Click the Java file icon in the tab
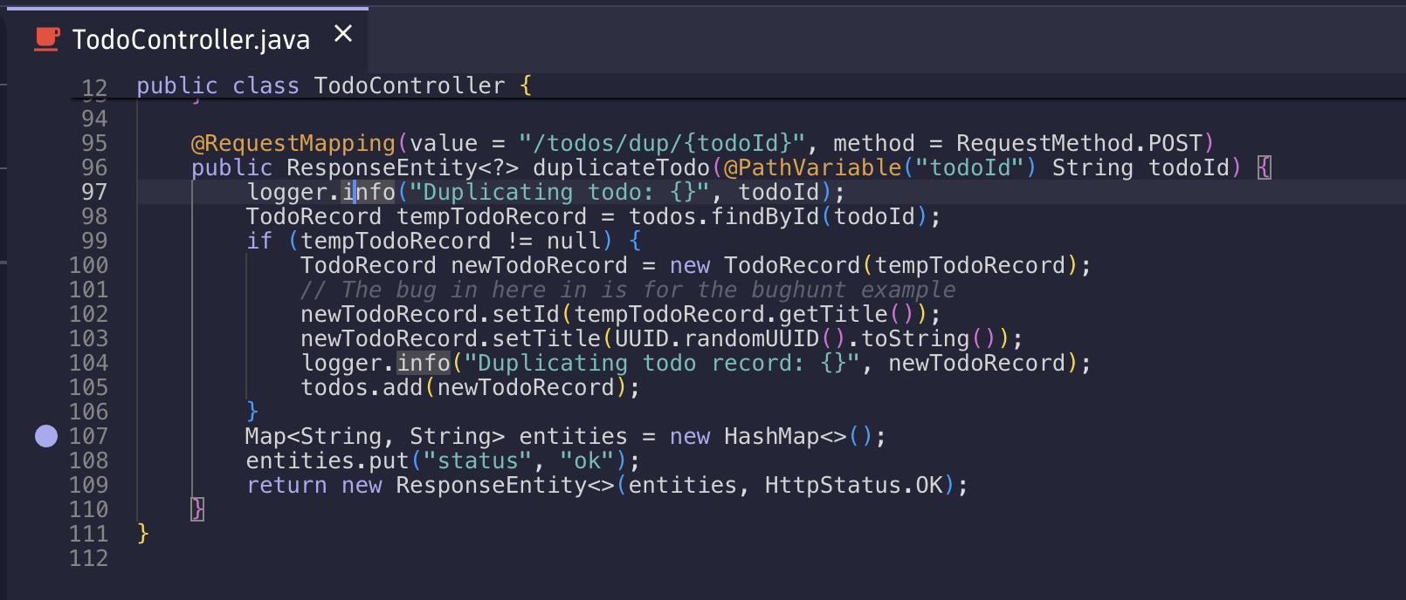 [47, 39]
